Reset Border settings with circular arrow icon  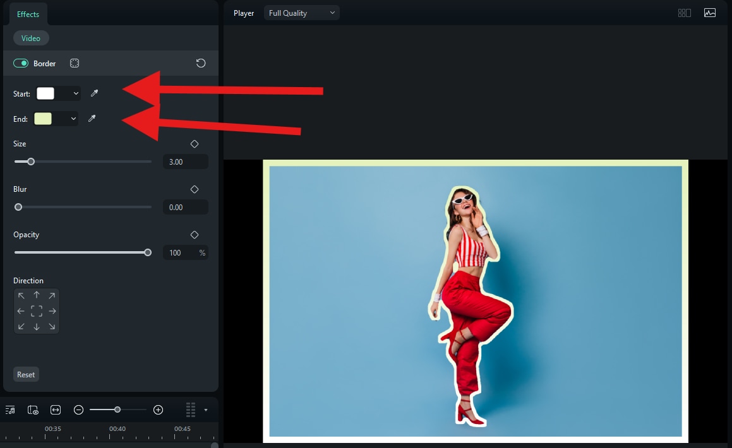click(201, 63)
